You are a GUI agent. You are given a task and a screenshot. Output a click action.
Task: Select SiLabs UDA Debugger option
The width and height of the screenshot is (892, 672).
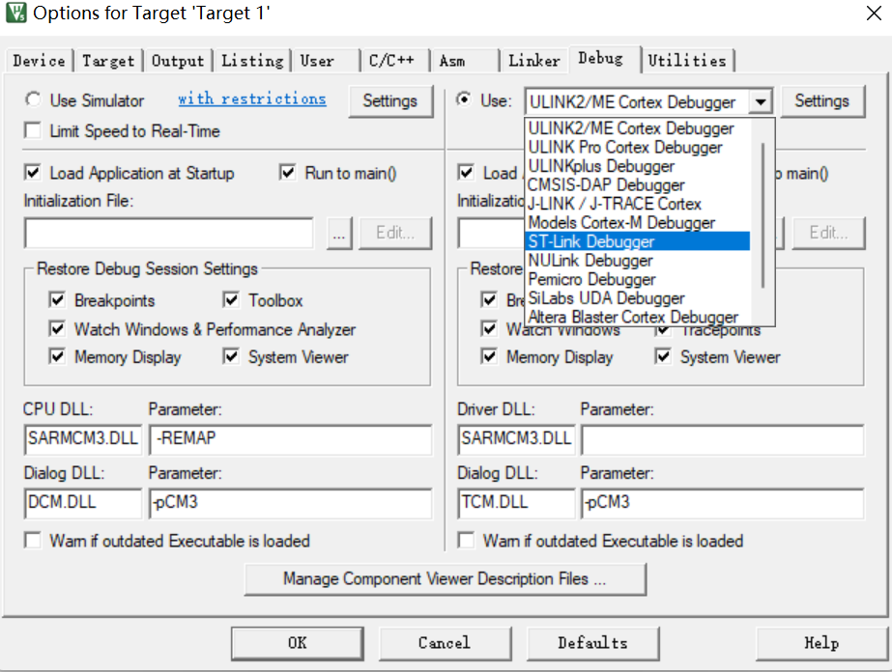coord(637,298)
